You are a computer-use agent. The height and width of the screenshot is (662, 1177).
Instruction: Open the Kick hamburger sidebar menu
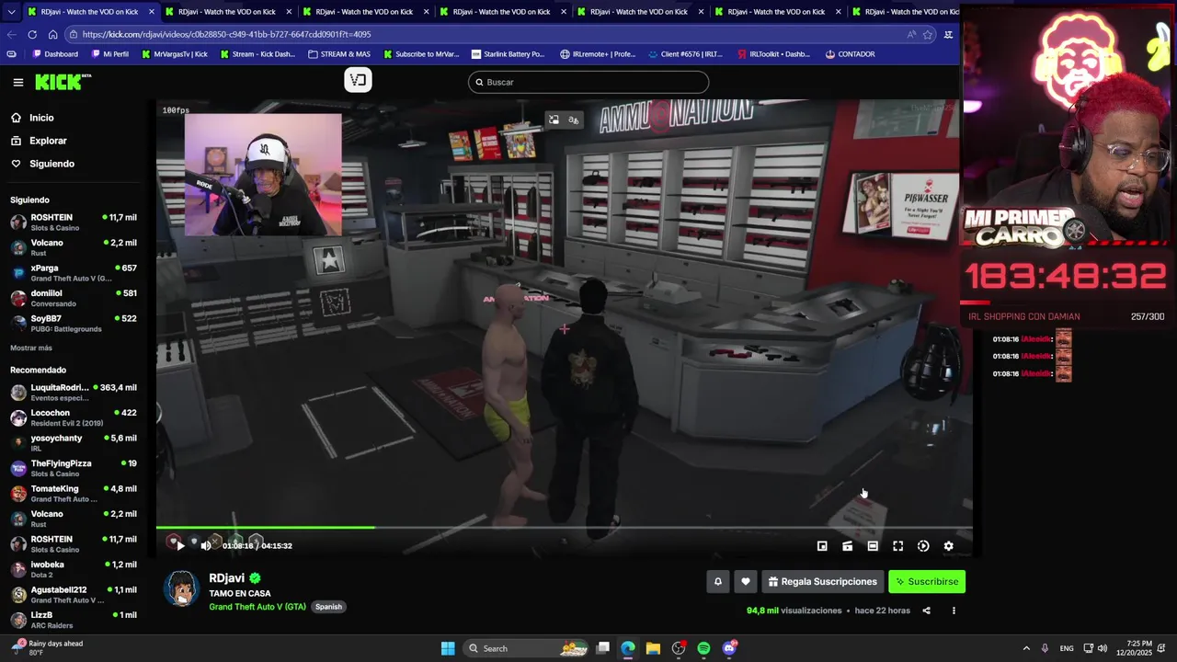[x=17, y=82]
